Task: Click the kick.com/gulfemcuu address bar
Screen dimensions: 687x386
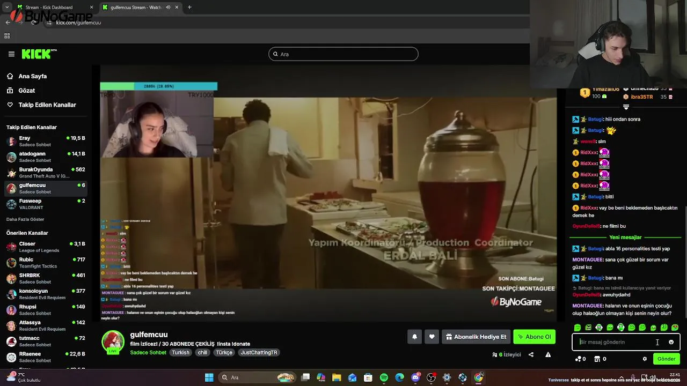Action: coord(78,23)
